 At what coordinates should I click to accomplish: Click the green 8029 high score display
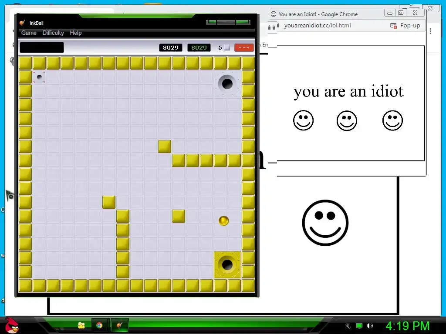(199, 48)
